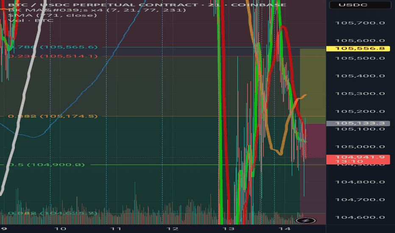This screenshot has height=233, width=395.
Task: Click the 105,000.0 price axis label
Action: click(x=360, y=147)
